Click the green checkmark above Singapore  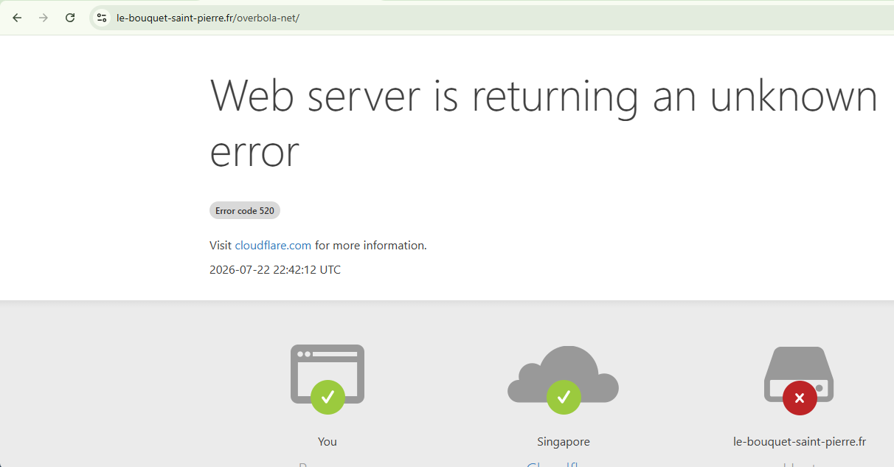[564, 397]
